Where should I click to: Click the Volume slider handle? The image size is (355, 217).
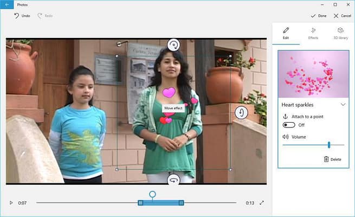[328, 145]
